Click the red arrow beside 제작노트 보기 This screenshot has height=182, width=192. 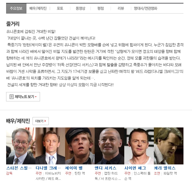coord(36,97)
